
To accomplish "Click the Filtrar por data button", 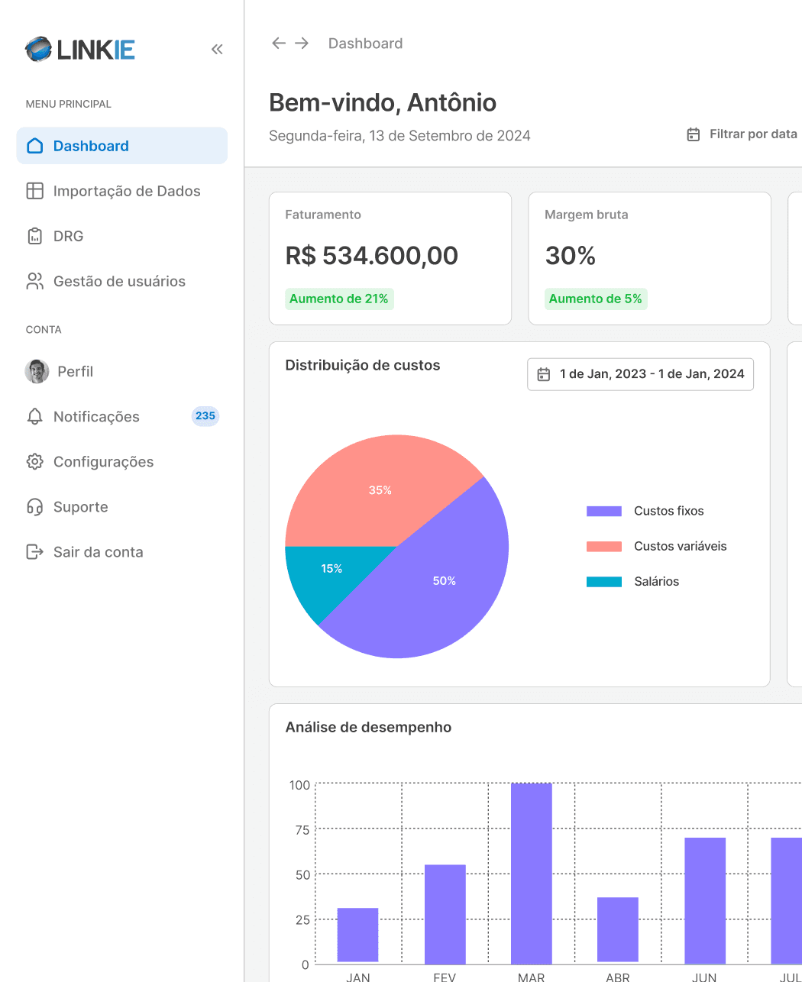I will coord(742,134).
